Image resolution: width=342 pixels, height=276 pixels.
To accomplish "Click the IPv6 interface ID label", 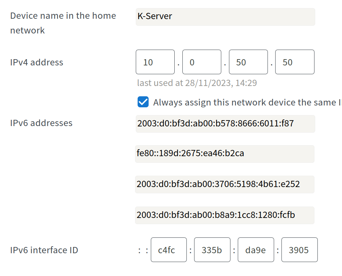I will [44, 250].
